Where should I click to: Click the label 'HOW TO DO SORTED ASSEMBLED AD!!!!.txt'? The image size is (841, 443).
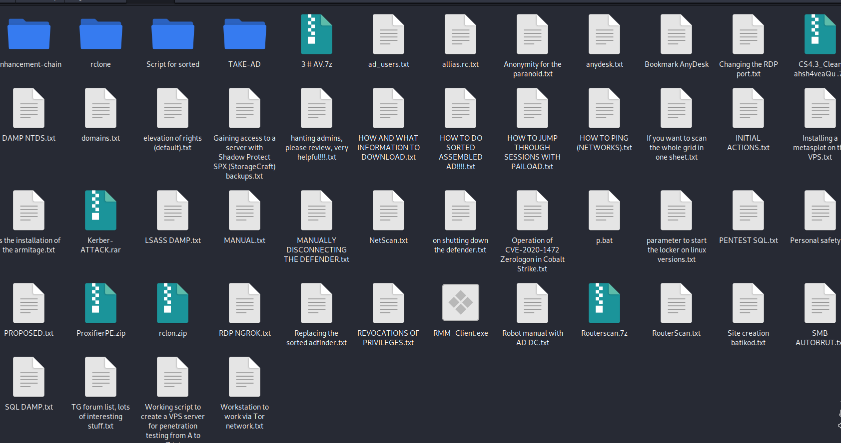pos(461,153)
